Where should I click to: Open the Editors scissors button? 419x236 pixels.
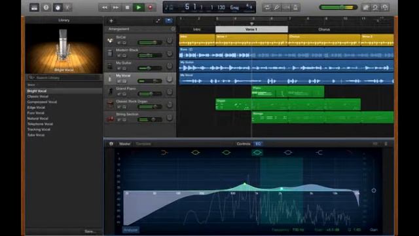click(68, 7)
